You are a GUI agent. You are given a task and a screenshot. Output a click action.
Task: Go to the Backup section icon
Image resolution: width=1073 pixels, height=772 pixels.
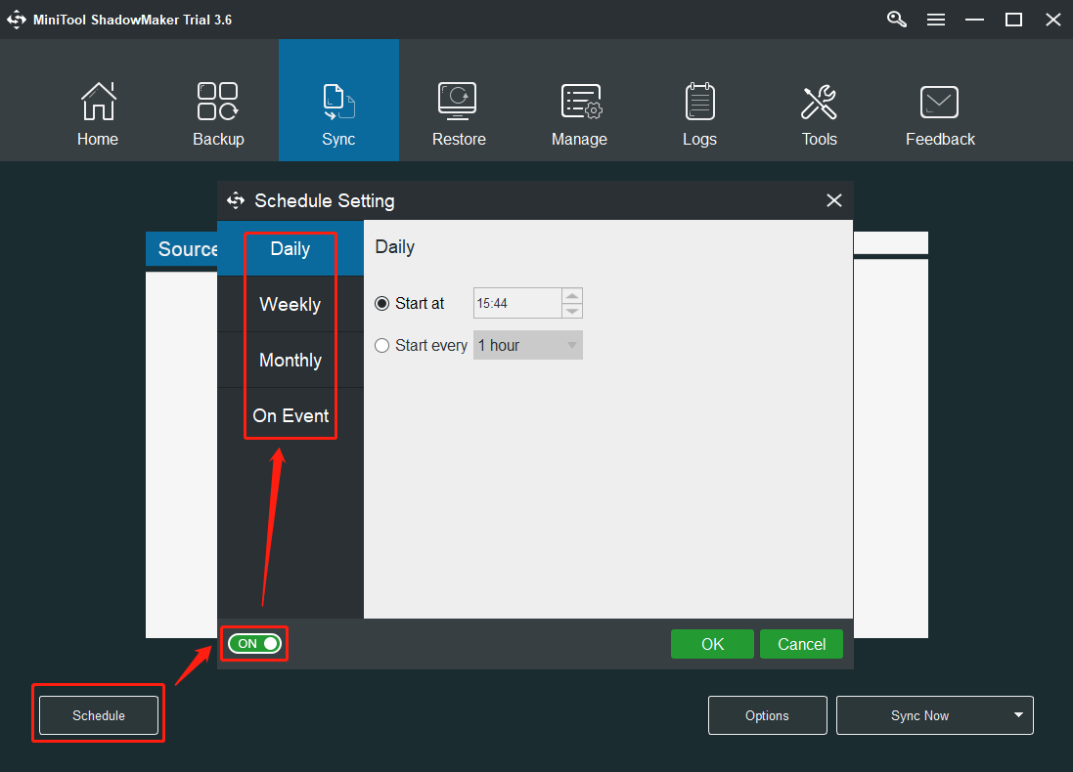[217, 102]
